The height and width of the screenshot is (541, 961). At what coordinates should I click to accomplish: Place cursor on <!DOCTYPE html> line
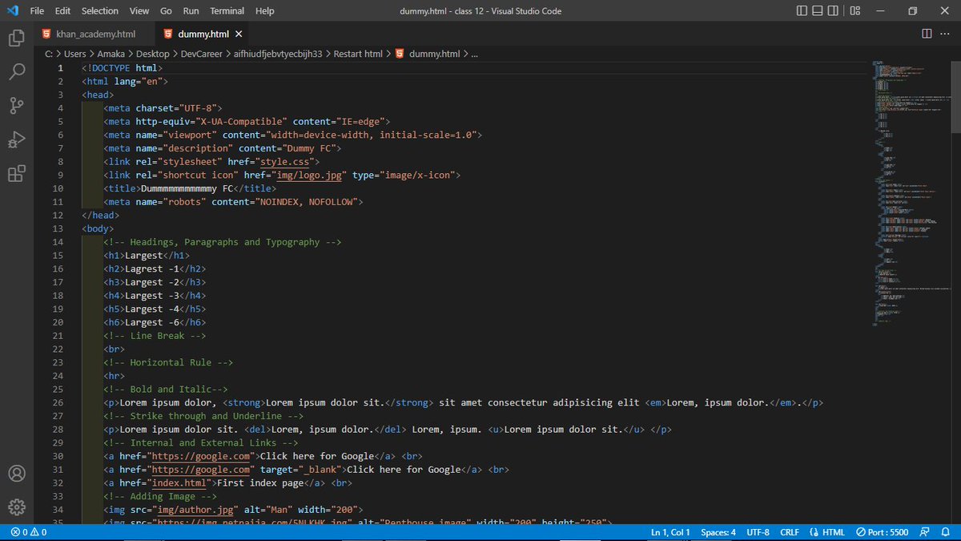point(122,68)
